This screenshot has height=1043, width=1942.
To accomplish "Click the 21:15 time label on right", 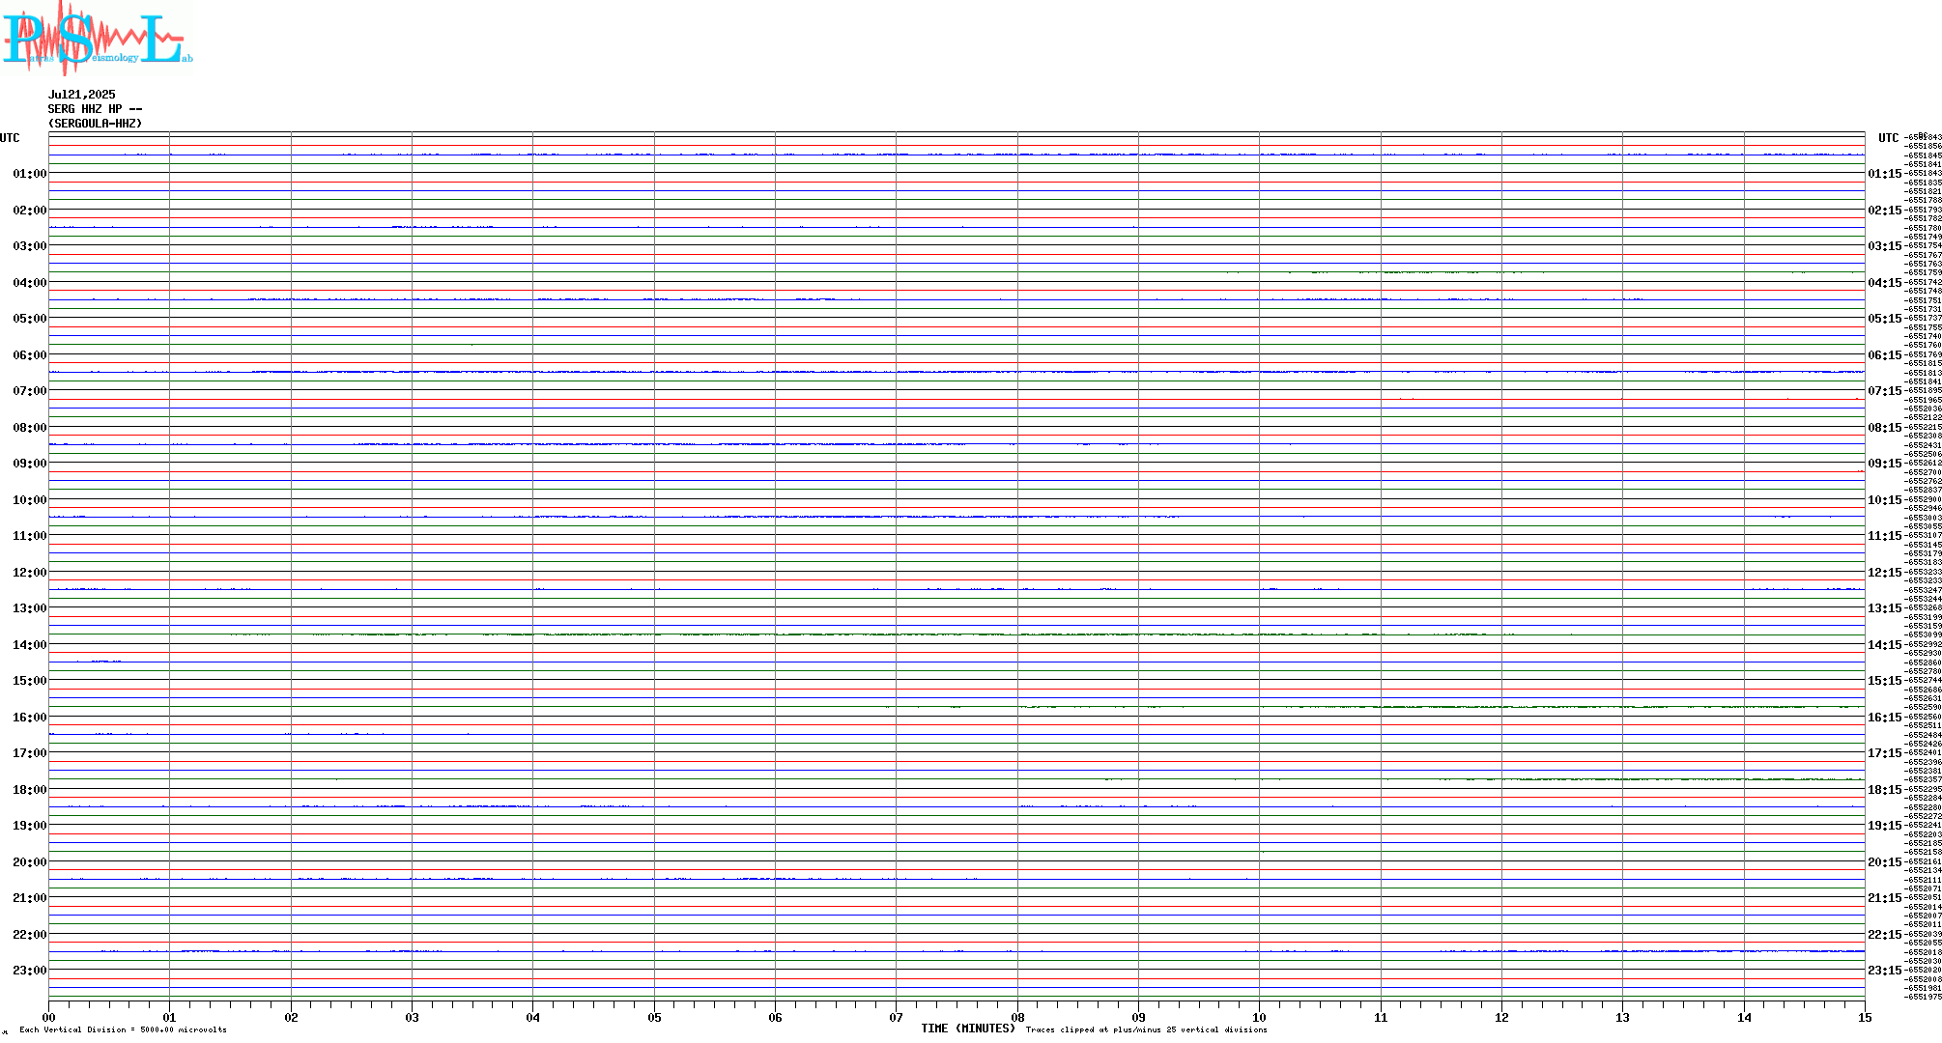I will (1885, 898).
